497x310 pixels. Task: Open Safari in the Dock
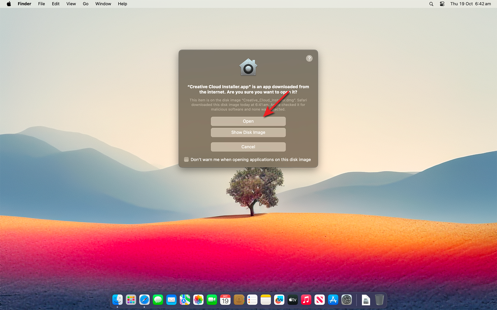(x=144, y=300)
